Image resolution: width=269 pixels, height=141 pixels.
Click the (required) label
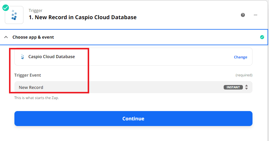(244, 75)
